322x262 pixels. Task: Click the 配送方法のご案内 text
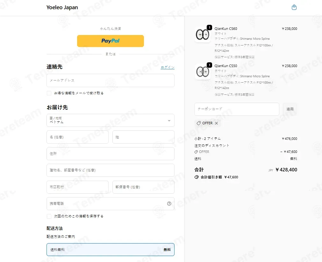point(61,237)
